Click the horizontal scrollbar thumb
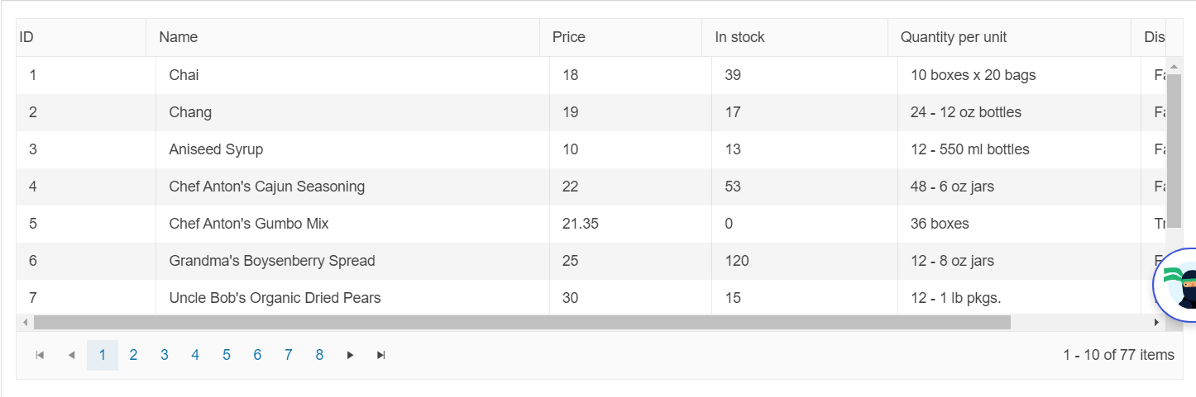This screenshot has width=1196, height=397. (x=522, y=322)
